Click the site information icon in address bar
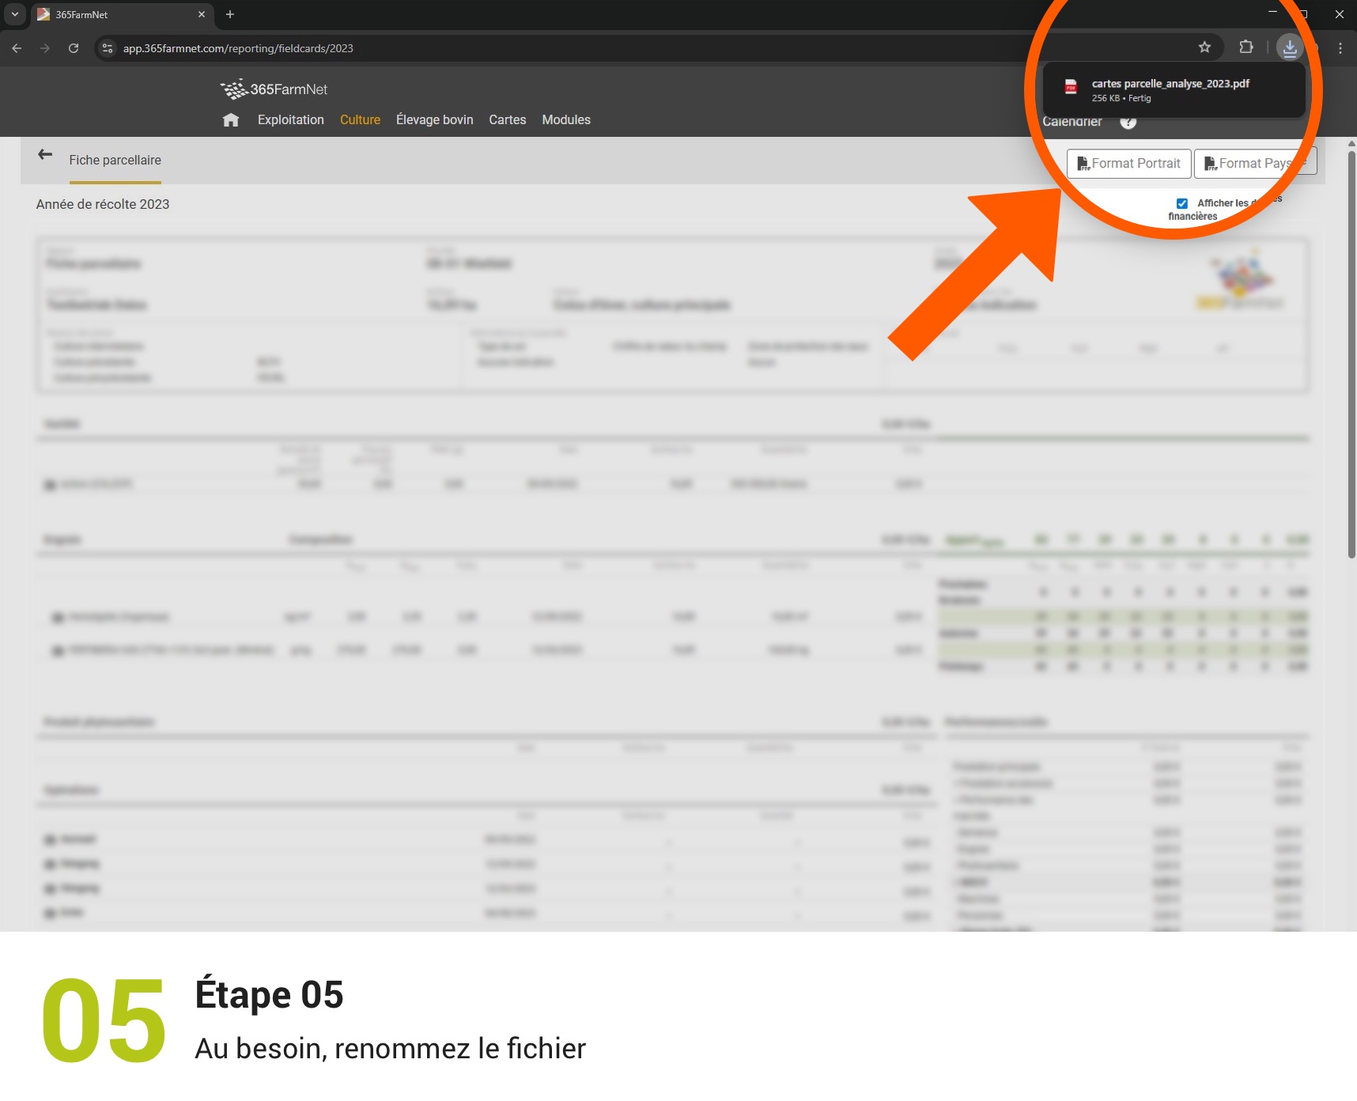 coord(108,48)
